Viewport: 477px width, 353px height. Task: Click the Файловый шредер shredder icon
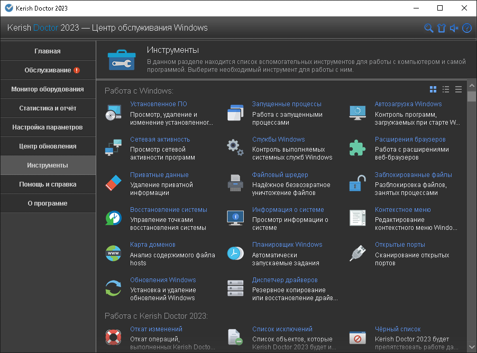click(x=235, y=183)
